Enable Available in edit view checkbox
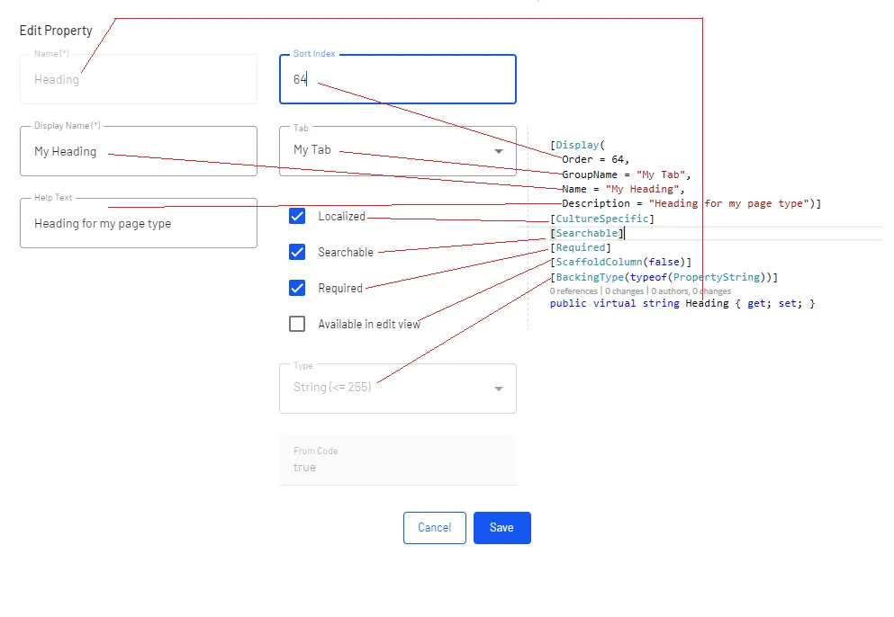Screen dimensions: 894x617 (x=297, y=324)
